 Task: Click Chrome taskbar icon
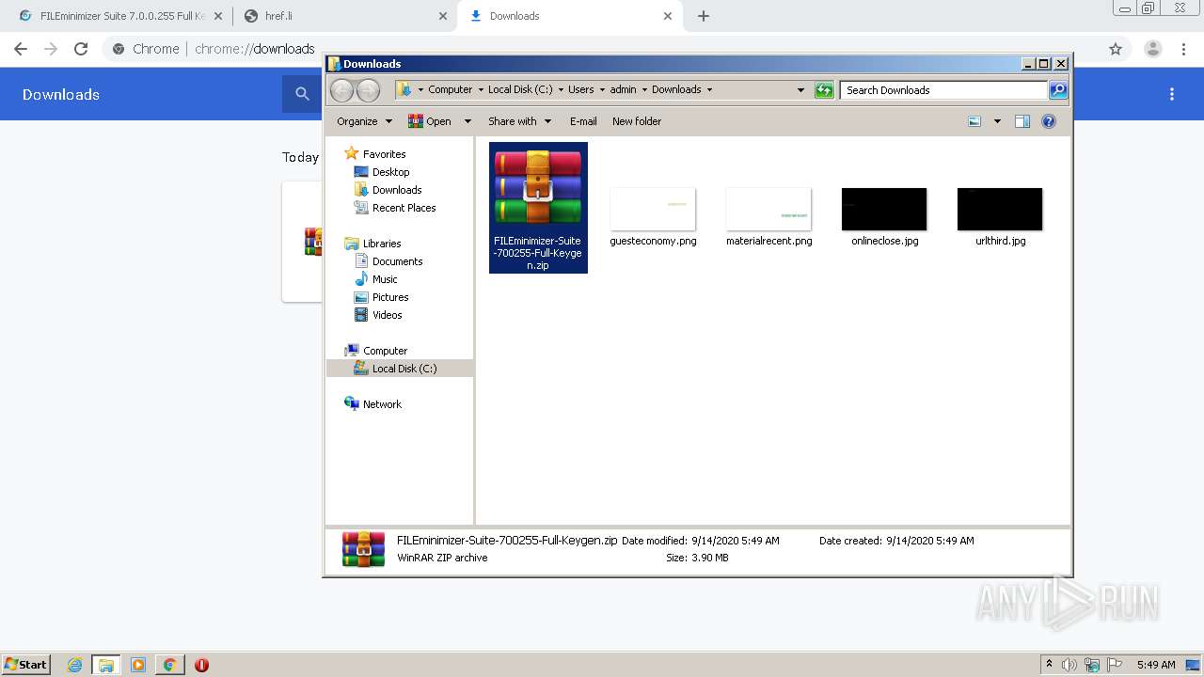169,665
